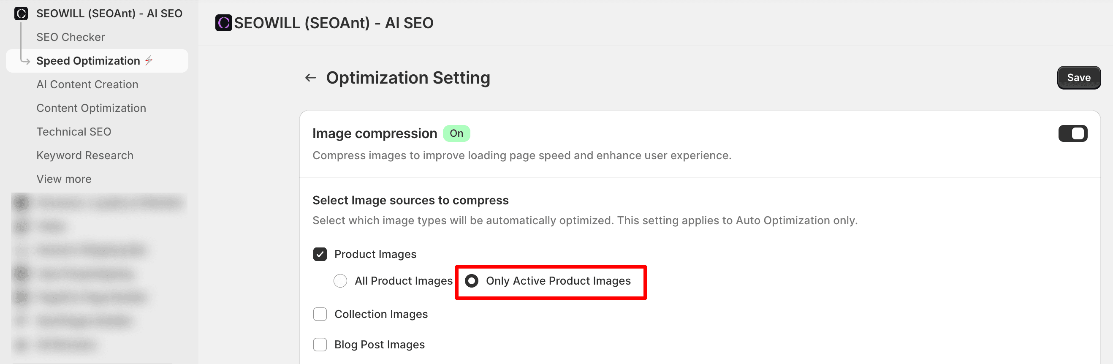Select the All Product Images radio option
Screen dimensions: 1113x364
(x=340, y=281)
